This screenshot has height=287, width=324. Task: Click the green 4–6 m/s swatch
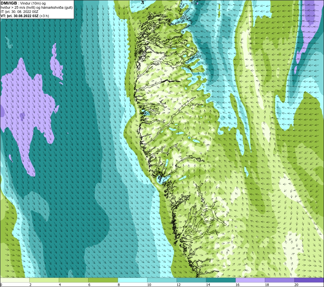(74, 280)
